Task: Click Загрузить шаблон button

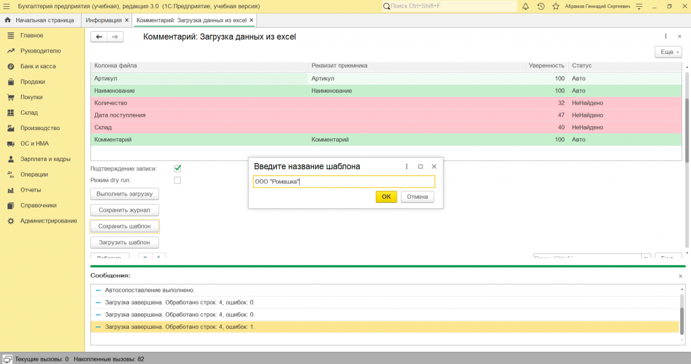Action: pyautogui.click(x=125, y=242)
